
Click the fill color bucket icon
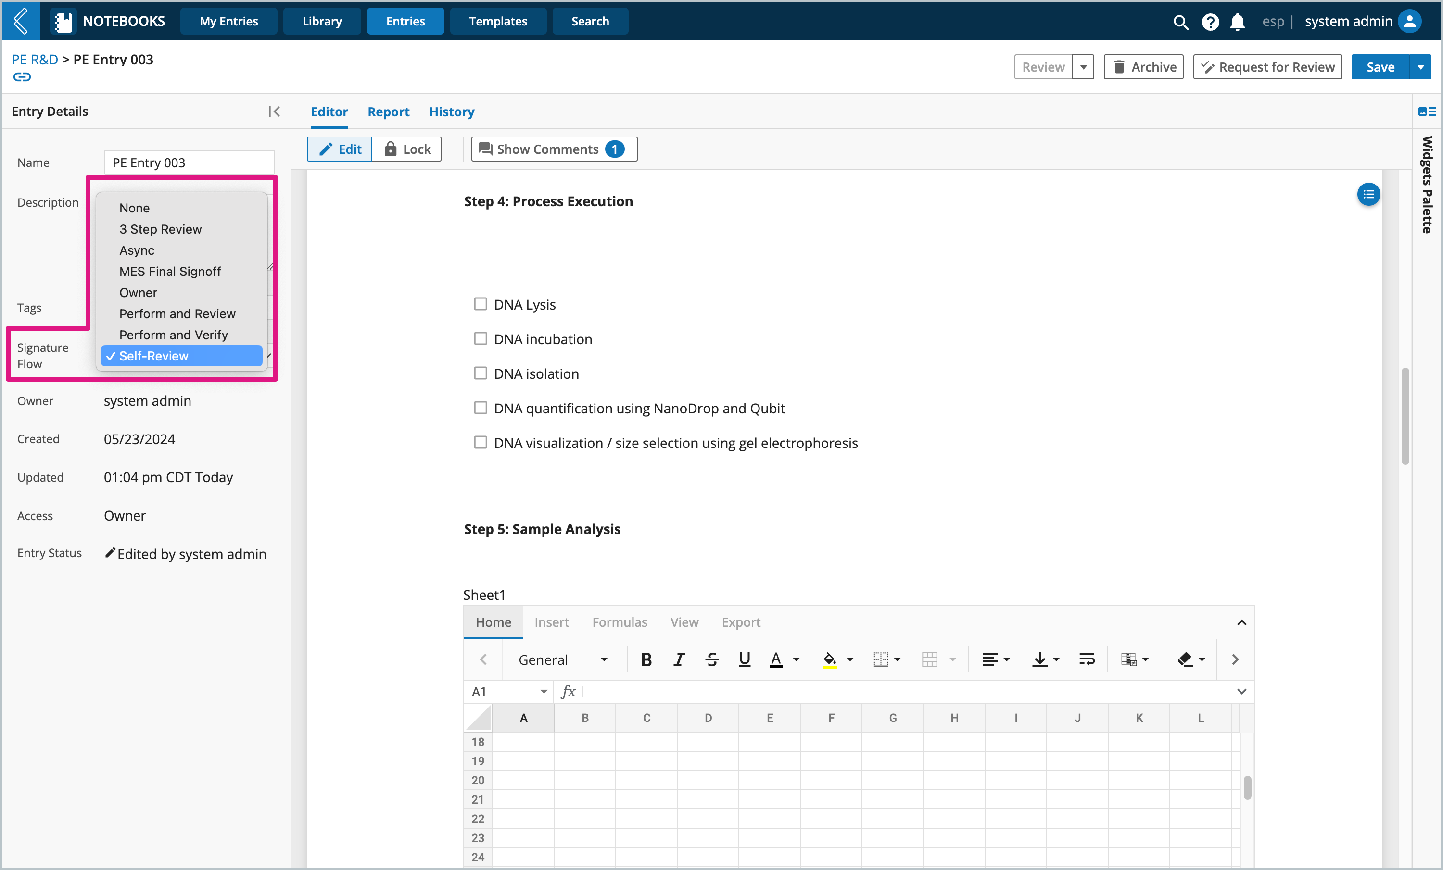coord(830,659)
